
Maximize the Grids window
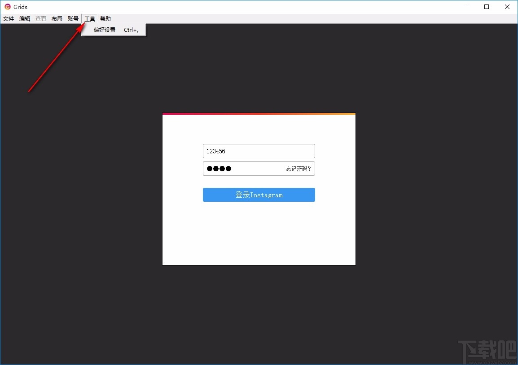click(x=487, y=7)
